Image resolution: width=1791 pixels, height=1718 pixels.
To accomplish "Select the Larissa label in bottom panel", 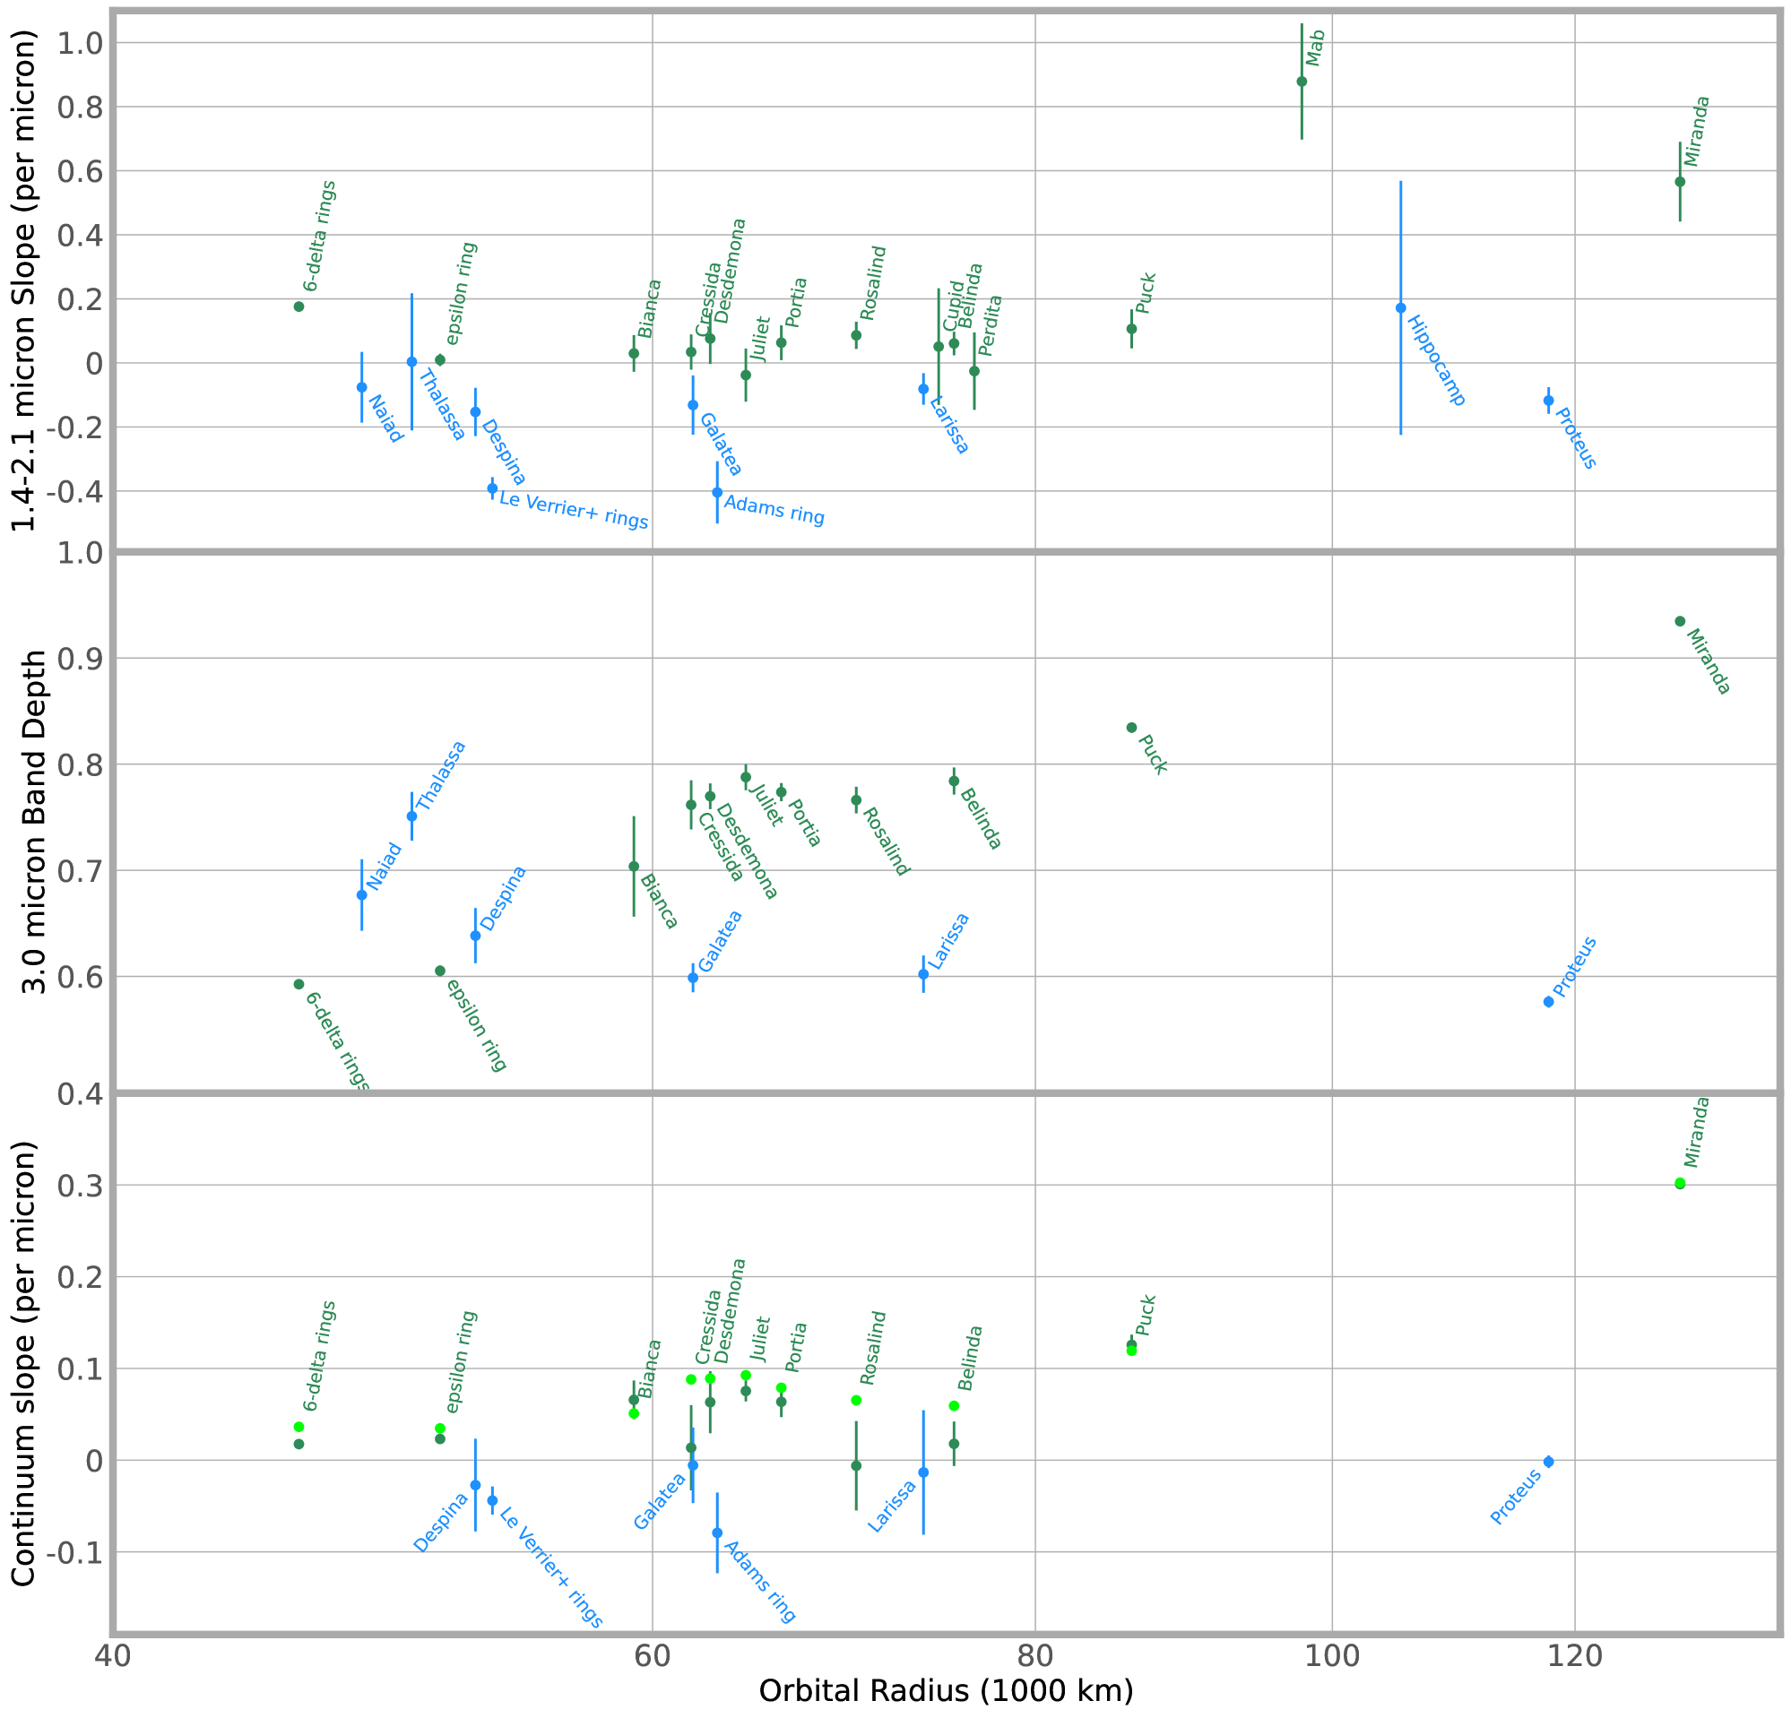I will 892,1506.
